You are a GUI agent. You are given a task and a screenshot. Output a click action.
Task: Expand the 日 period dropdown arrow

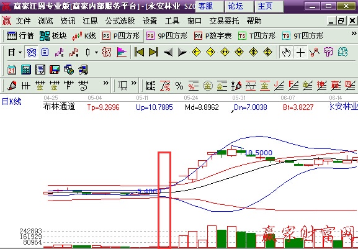pyautogui.click(x=20, y=52)
